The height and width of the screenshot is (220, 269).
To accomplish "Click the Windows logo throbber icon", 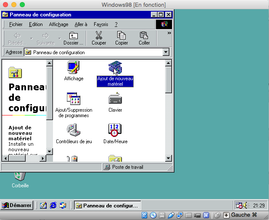I will [164, 24].
